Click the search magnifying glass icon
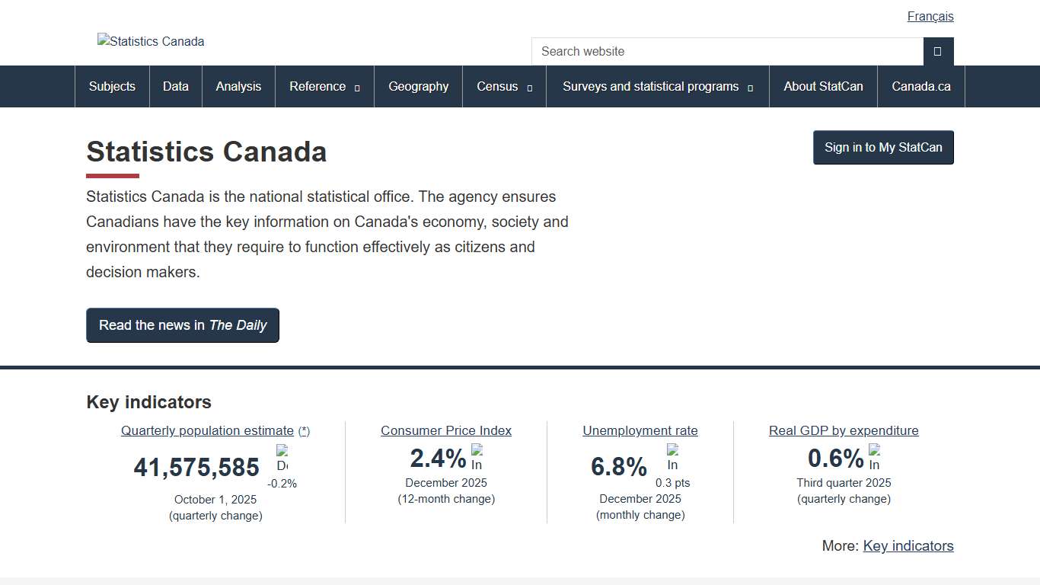 click(938, 51)
